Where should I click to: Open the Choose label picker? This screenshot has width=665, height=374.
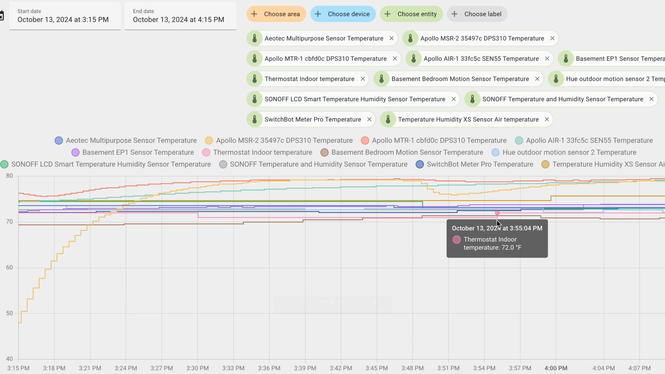click(477, 14)
